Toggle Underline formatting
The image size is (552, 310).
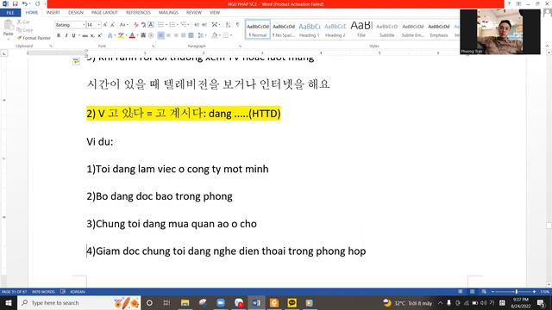point(73,35)
